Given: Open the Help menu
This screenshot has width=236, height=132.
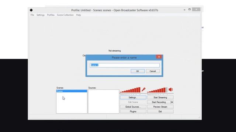Looking at the screenshot, I should [79, 15].
